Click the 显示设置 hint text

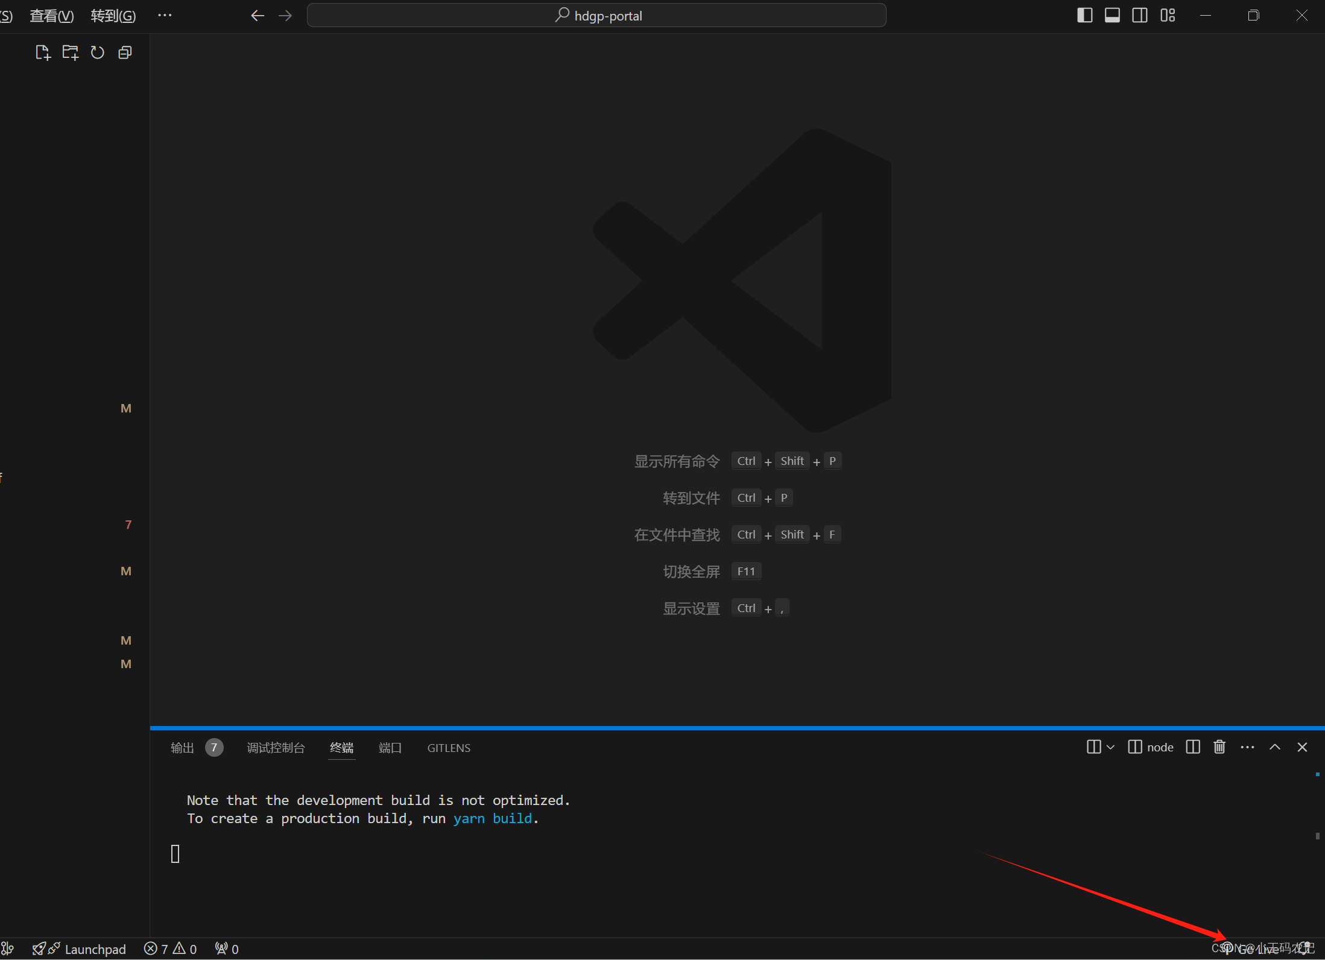(691, 608)
